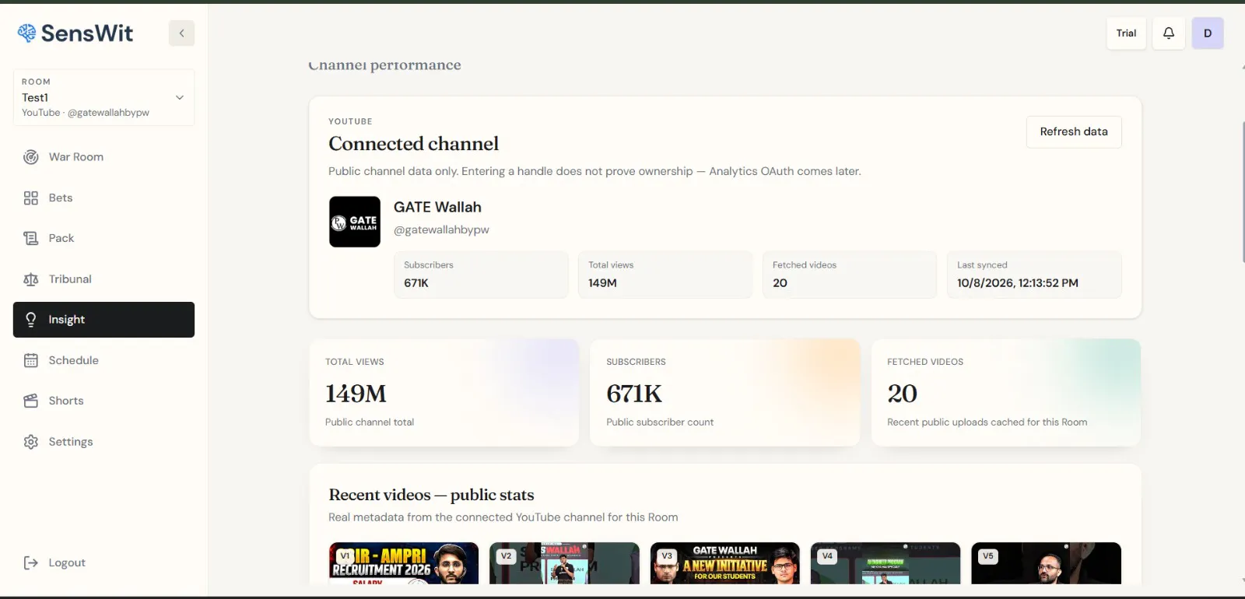Screen dimensions: 1245x599
Task: Open video thumbnail V5
Action: (1047, 563)
